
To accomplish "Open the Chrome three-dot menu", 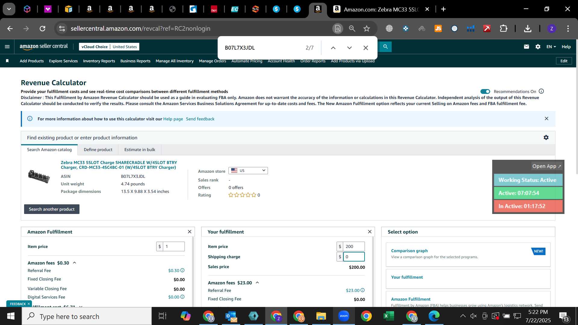I will pyautogui.click(x=568, y=29).
